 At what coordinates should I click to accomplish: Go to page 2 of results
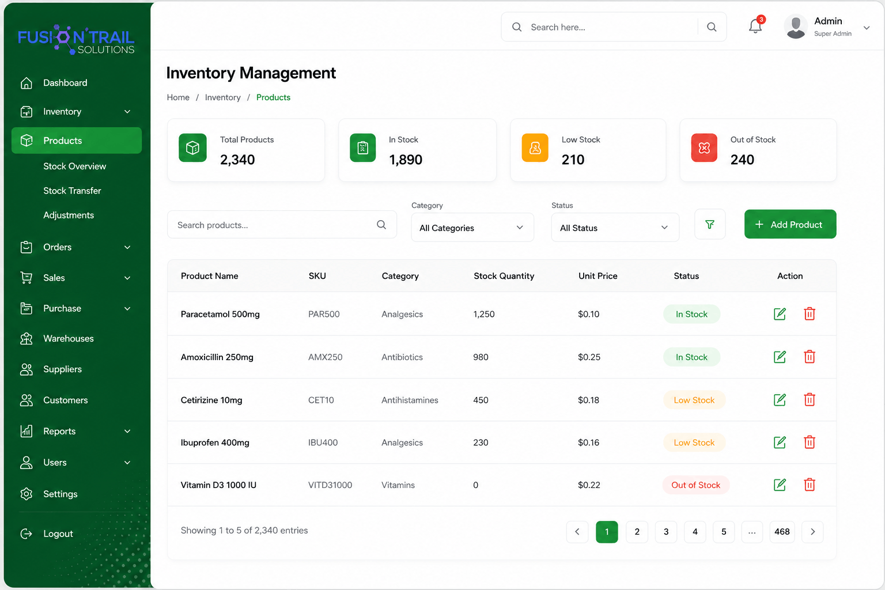637,532
